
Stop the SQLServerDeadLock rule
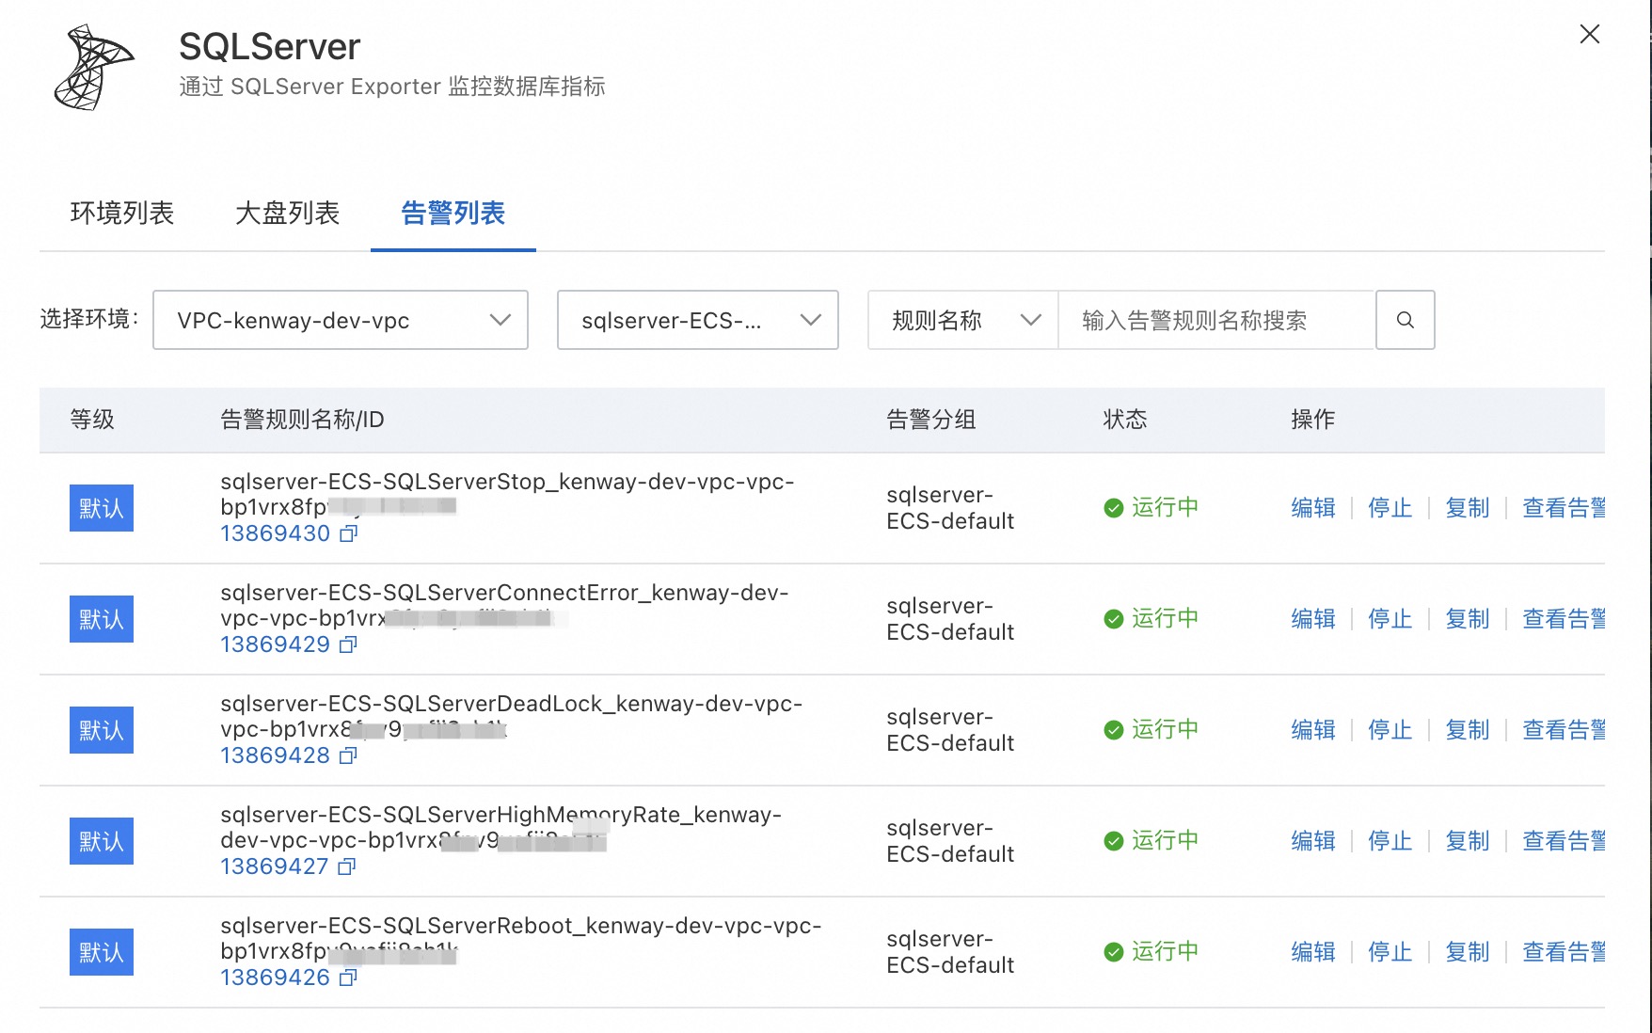click(1390, 730)
